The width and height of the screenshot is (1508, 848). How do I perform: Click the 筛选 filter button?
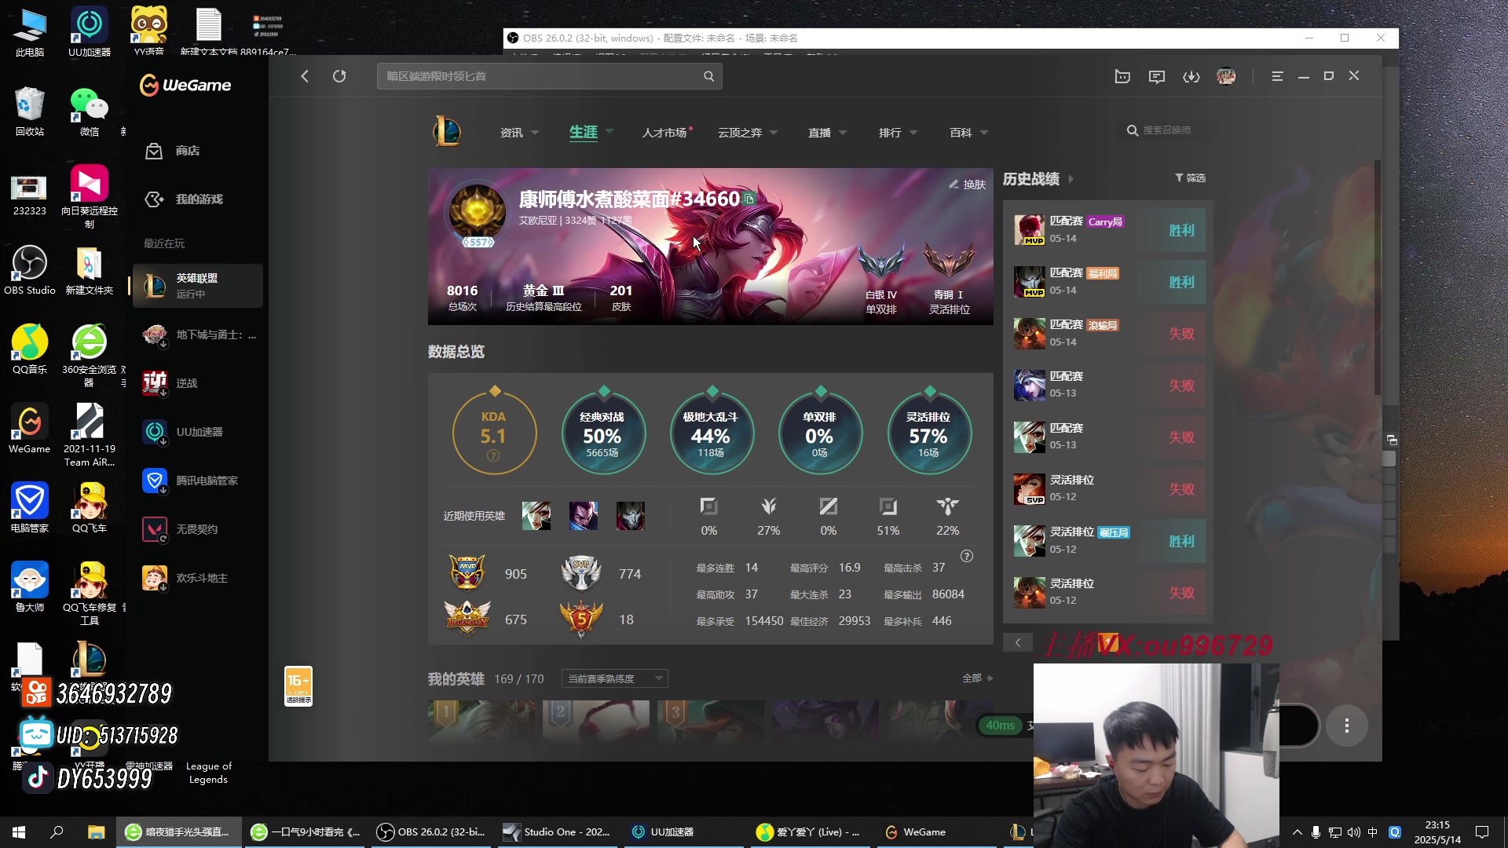(1190, 178)
